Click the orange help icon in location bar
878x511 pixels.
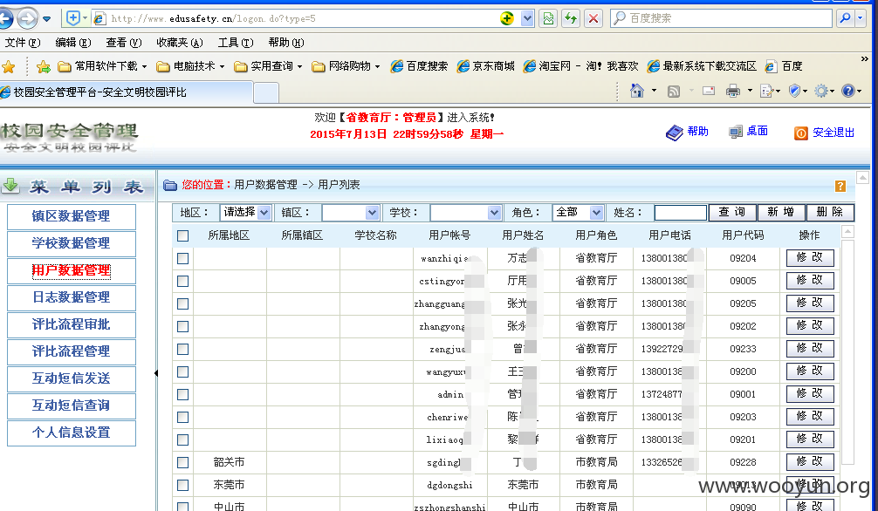point(840,186)
